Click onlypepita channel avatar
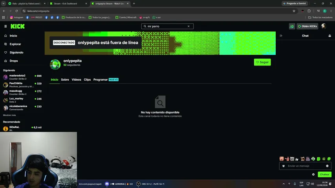Image resolution: width=335 pixels, height=188 pixels. [55, 64]
